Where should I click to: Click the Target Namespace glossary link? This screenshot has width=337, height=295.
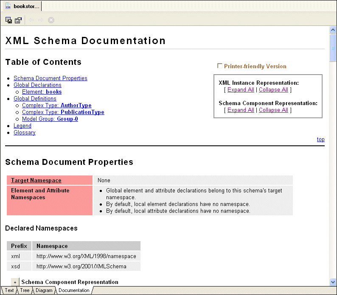(36, 180)
